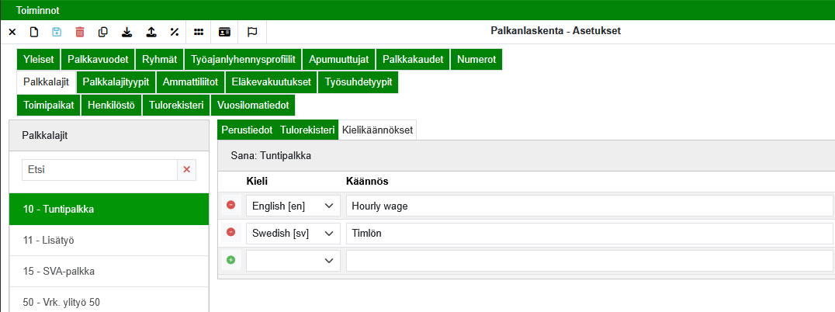The image size is (835, 312).
Task: Click the upload export icon
Action: (151, 32)
